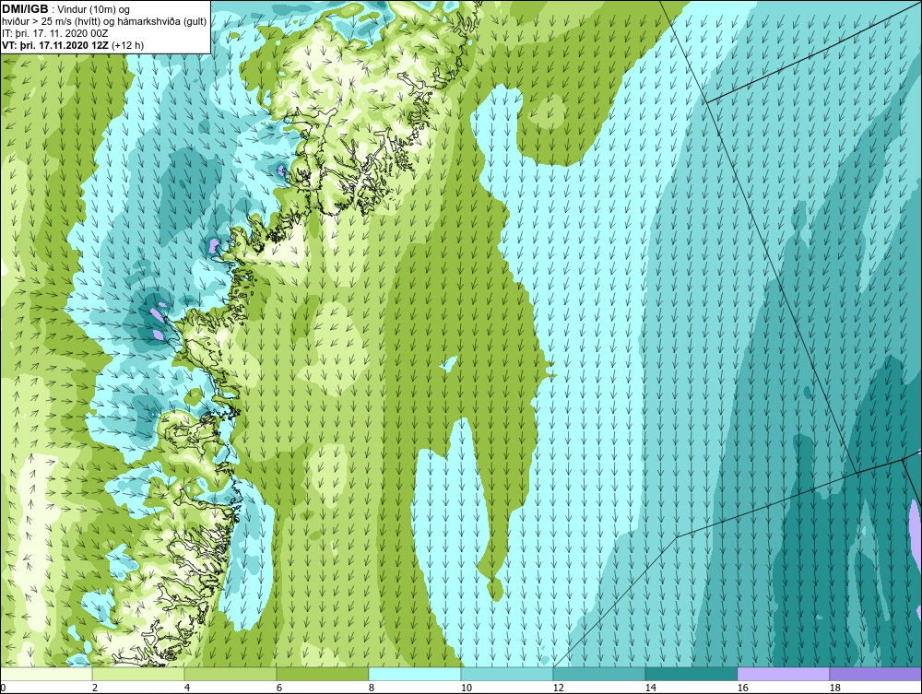Image resolution: width=922 pixels, height=694 pixels.
Task: Click the 16–18 m/s lavender legend swatch
Action: tap(783, 674)
